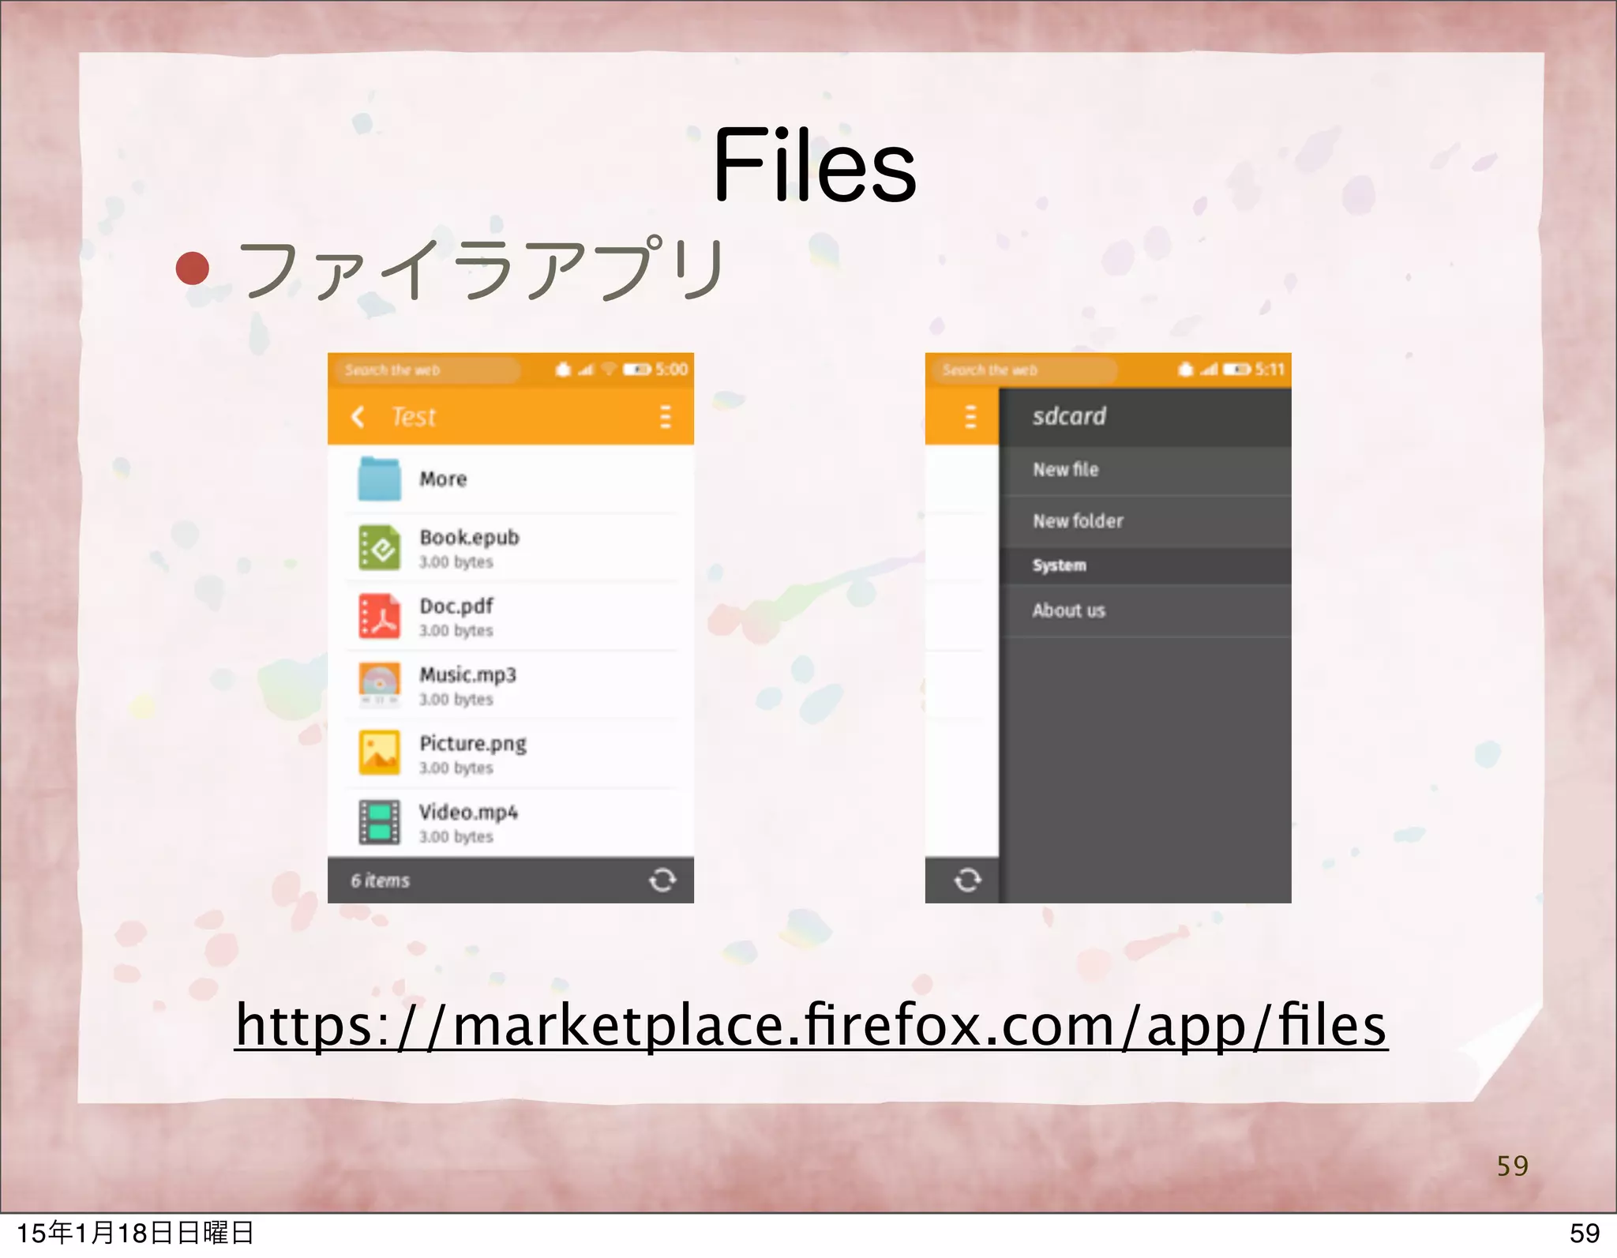Open the More folder icon
This screenshot has width=1617, height=1258.
pos(379,479)
